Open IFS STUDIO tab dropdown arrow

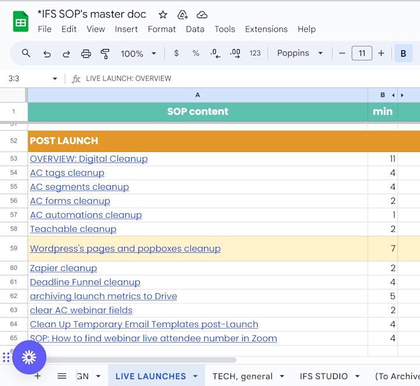click(358, 376)
